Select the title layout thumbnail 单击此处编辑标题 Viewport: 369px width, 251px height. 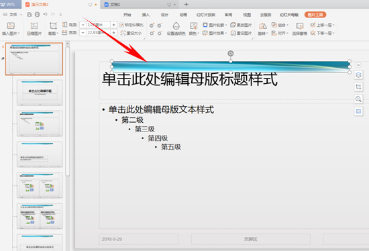40,93
